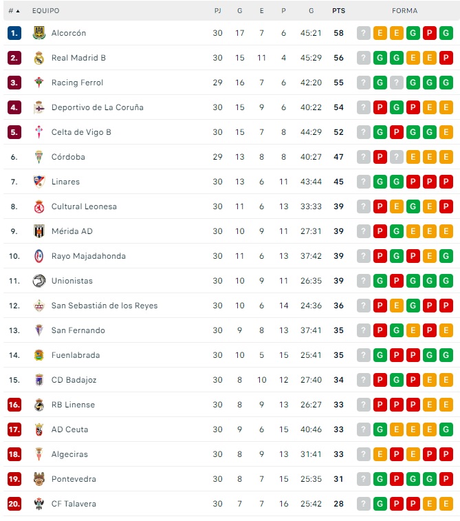Click the Celta de Vigo B badge

pos(39,132)
